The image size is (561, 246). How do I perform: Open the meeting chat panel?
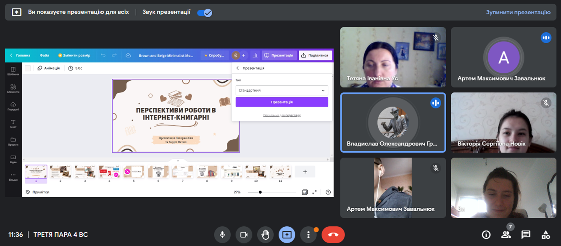pos(526,235)
